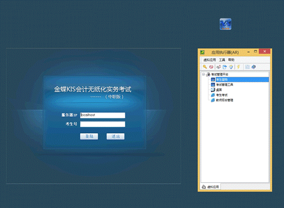284x208 pixels.
Task: Focus the empty 考生号 input field
Action: [x=102, y=124]
